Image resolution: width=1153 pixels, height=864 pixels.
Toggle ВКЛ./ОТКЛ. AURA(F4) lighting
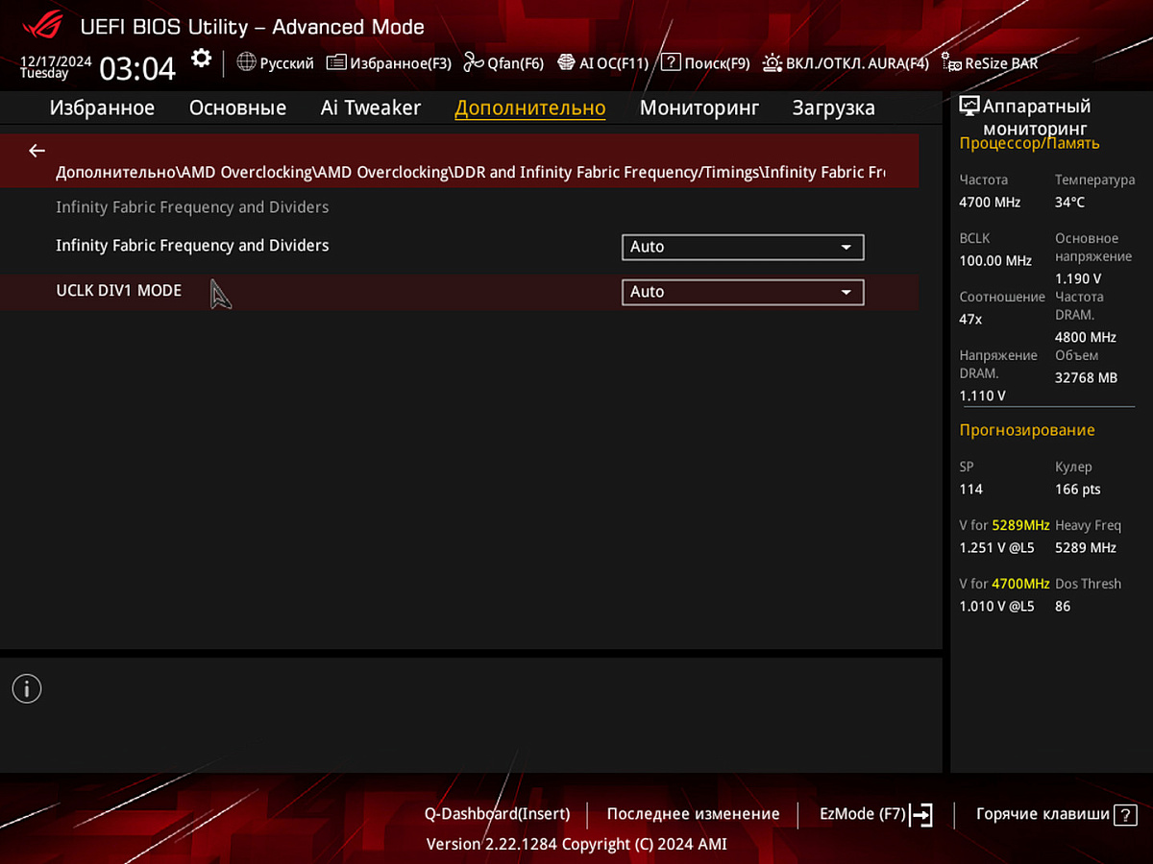click(x=846, y=63)
